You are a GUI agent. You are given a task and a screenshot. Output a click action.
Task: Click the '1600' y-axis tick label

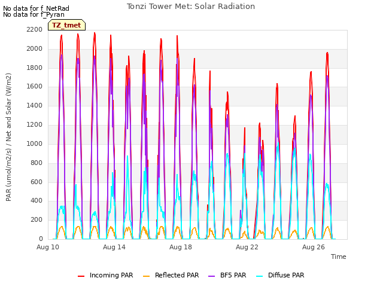click(35, 87)
